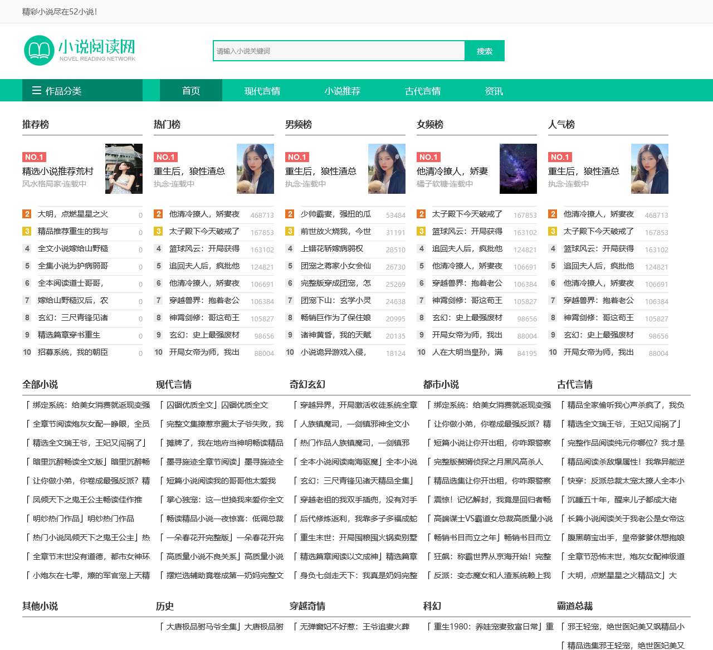Focus the novel keyword search field
This screenshot has height=650, width=713.
339,51
